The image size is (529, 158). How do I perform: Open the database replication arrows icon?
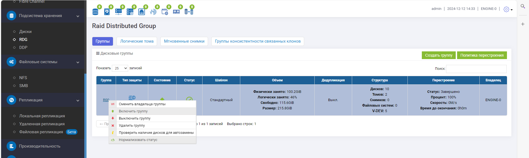(189, 12)
